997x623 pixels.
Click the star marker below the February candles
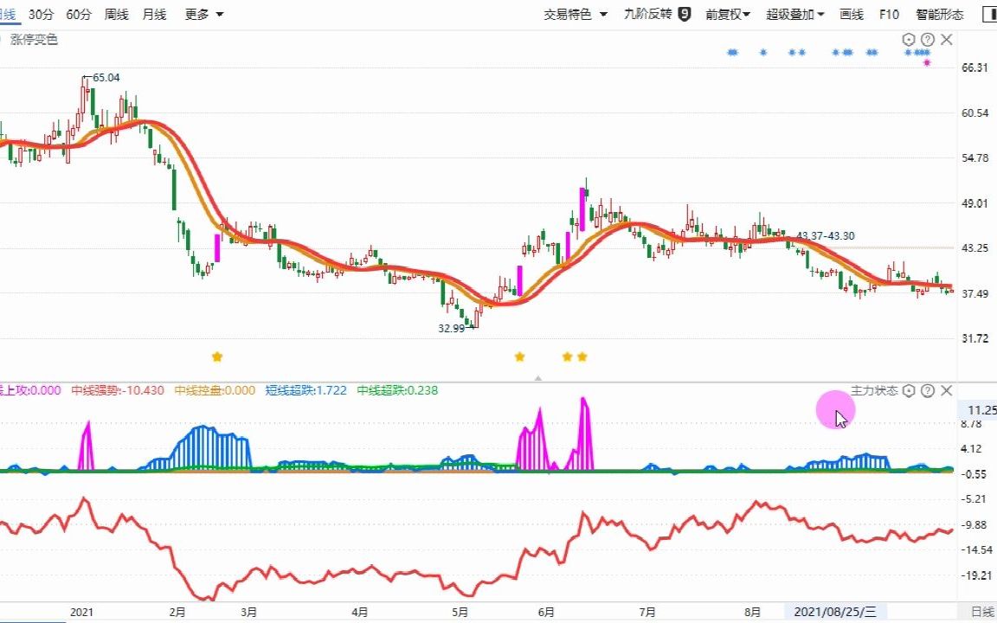[x=217, y=356]
